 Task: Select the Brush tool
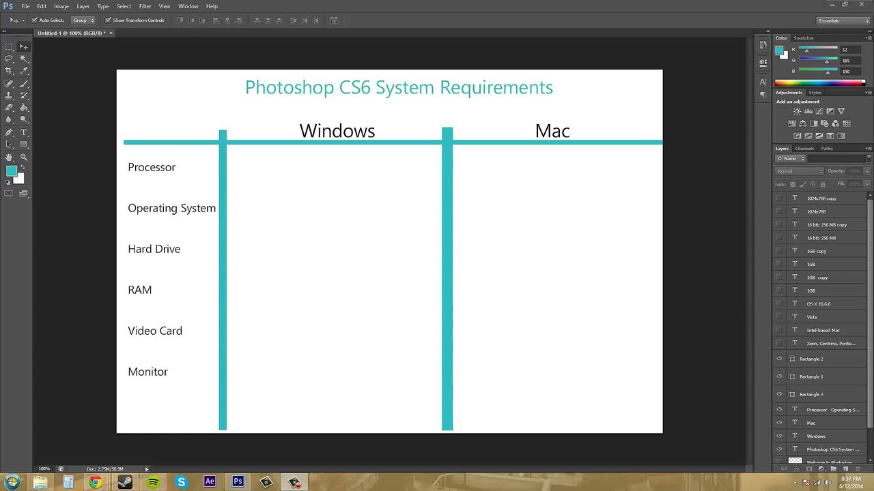(x=24, y=83)
